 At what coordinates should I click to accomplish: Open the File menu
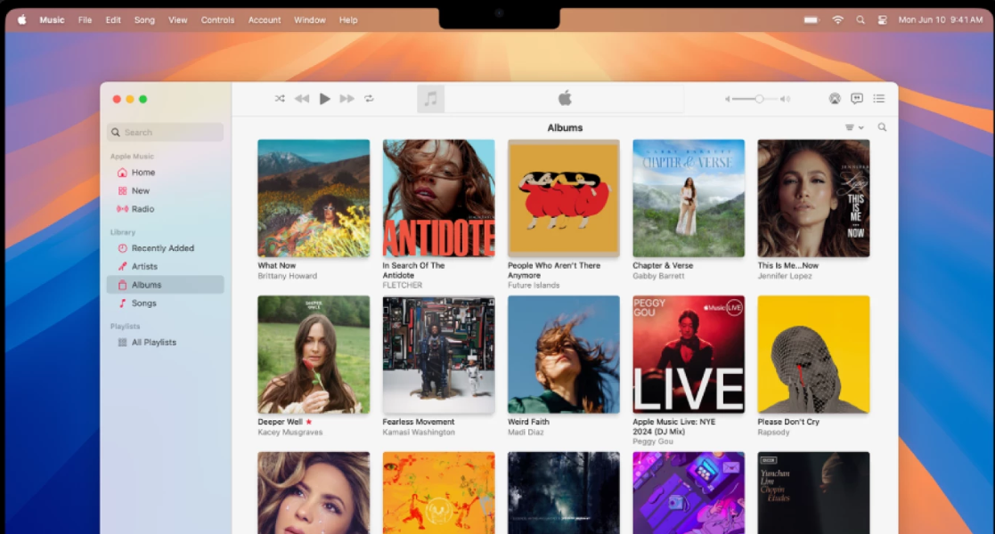pos(85,20)
